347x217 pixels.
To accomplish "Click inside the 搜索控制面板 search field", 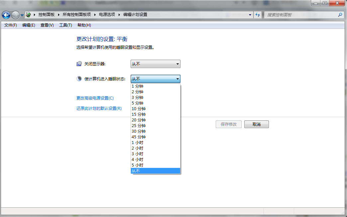I will (x=299, y=15).
